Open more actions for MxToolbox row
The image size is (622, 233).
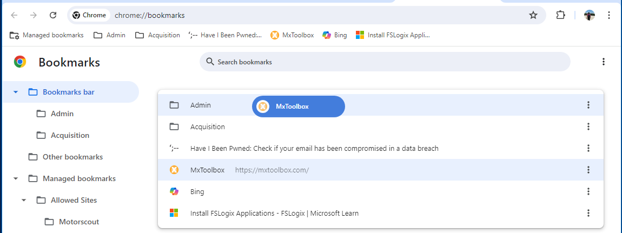pos(588,170)
